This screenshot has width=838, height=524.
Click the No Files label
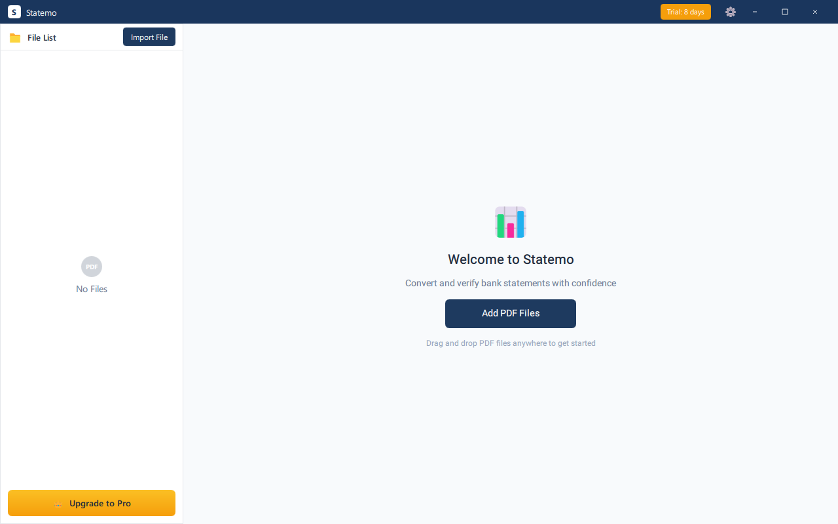tap(92, 289)
